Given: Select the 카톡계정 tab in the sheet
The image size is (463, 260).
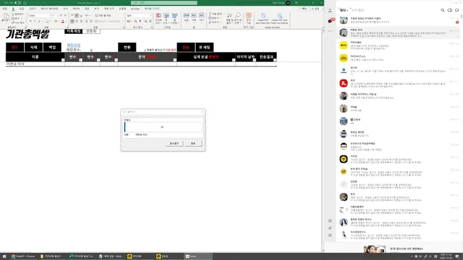Looking at the screenshot, I should pyautogui.click(x=73, y=31).
